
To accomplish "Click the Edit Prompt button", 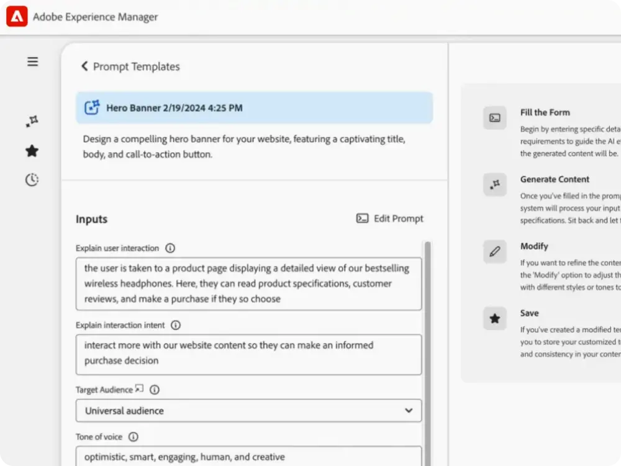I will 390,219.
